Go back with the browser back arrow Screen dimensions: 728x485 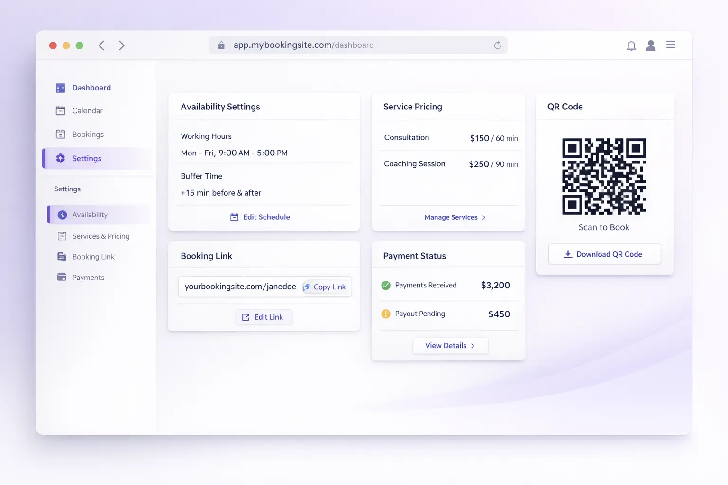pos(101,45)
